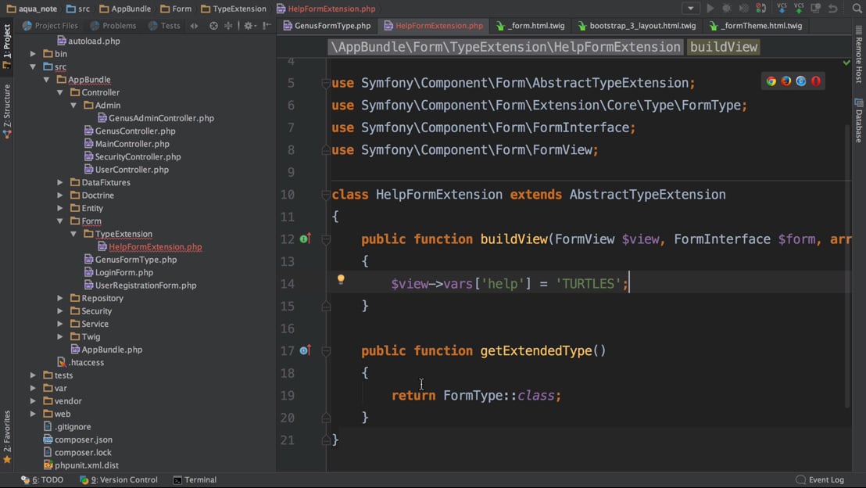The width and height of the screenshot is (866, 488).
Task: Open page in Safari browser icon
Action: (801, 81)
